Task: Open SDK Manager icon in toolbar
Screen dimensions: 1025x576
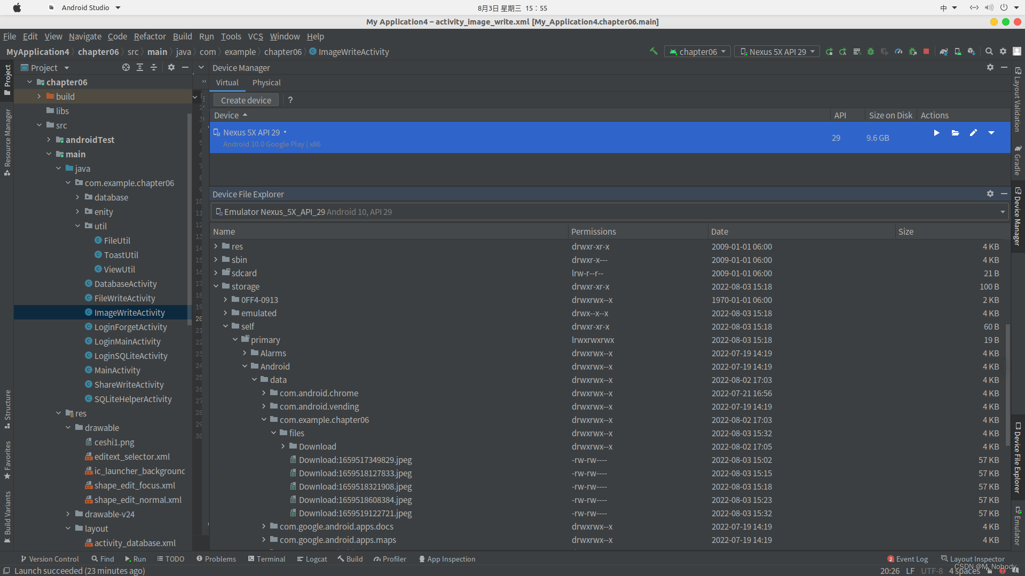Action: [972, 52]
